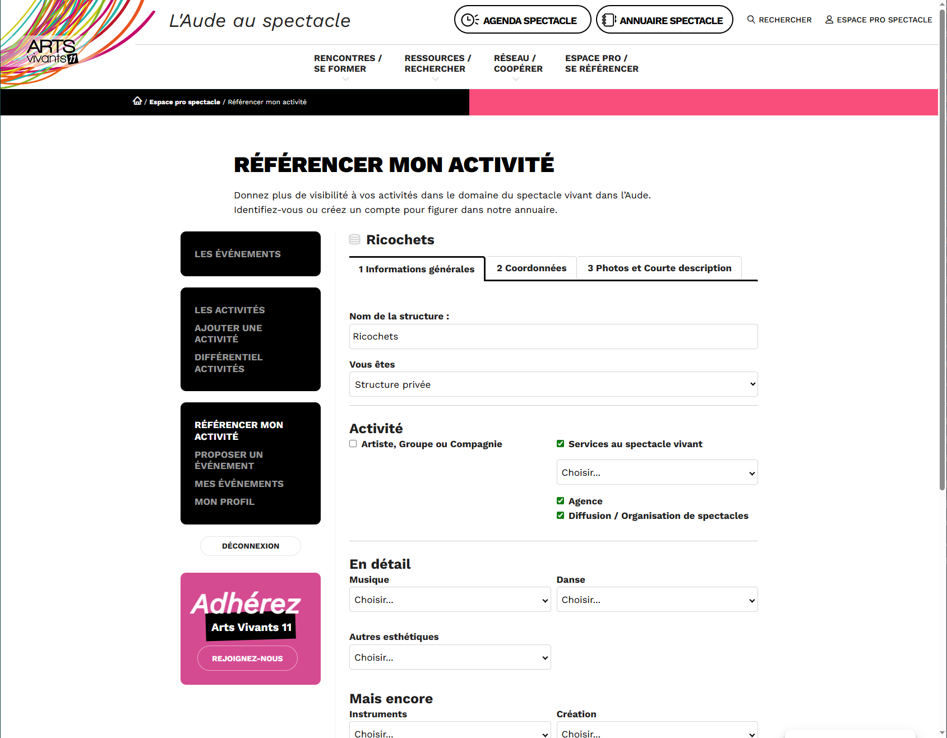Click the Adhérez Arts Vivants 11 banner
The image size is (947, 738).
tap(251, 629)
